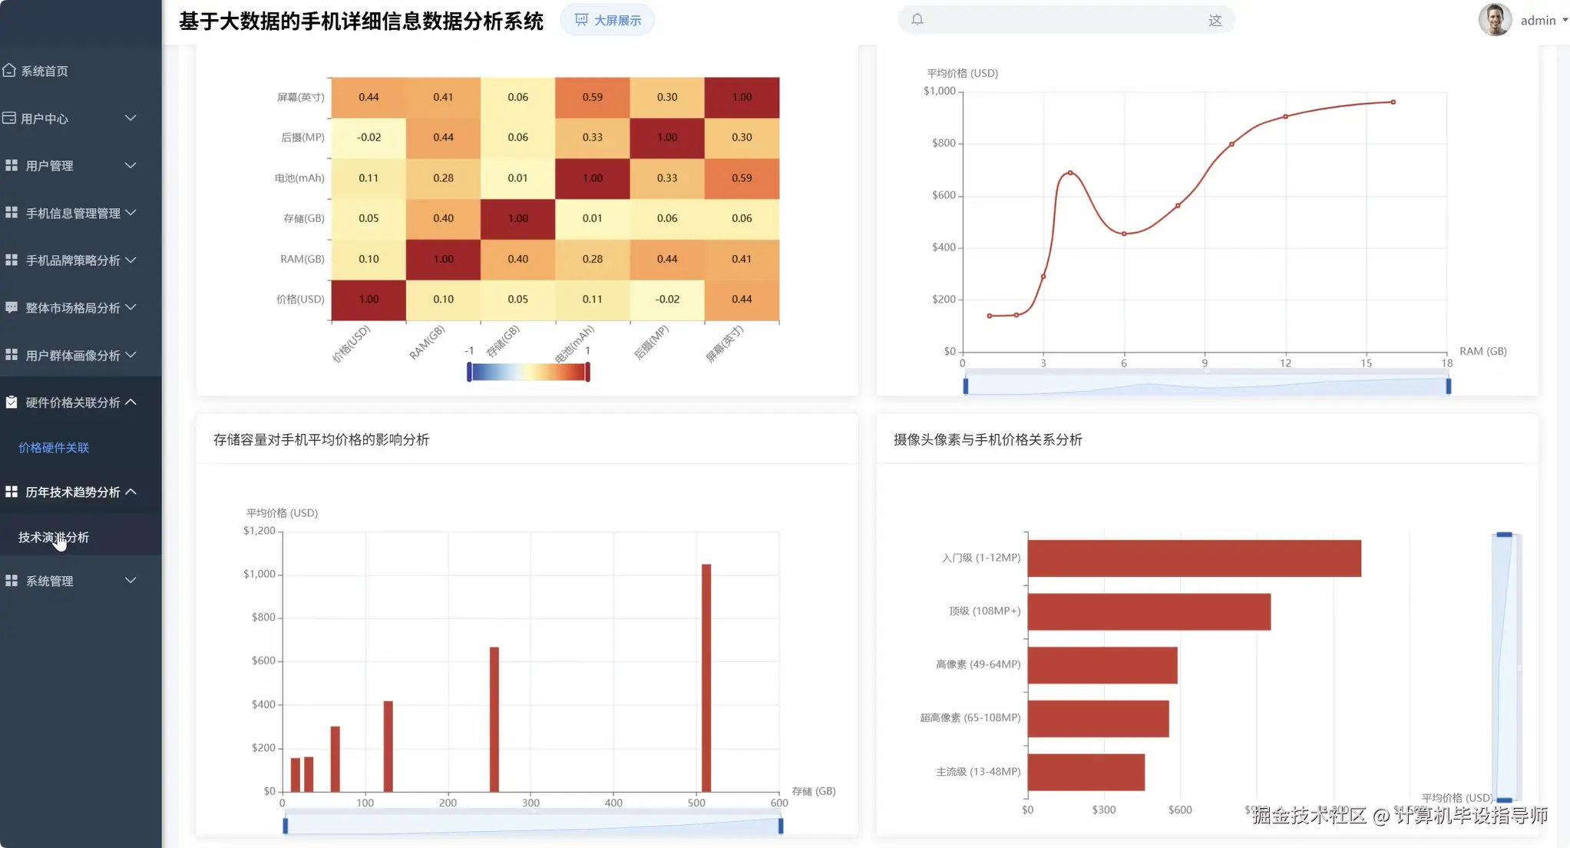Click the home icon beside 系统首页
1570x848 pixels.
coord(9,71)
